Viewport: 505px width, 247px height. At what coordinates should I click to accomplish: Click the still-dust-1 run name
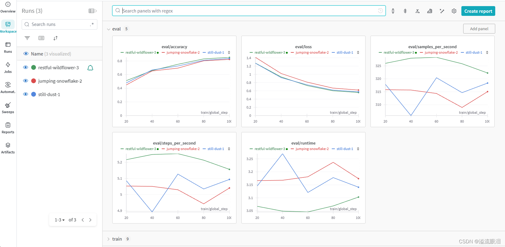(49, 95)
